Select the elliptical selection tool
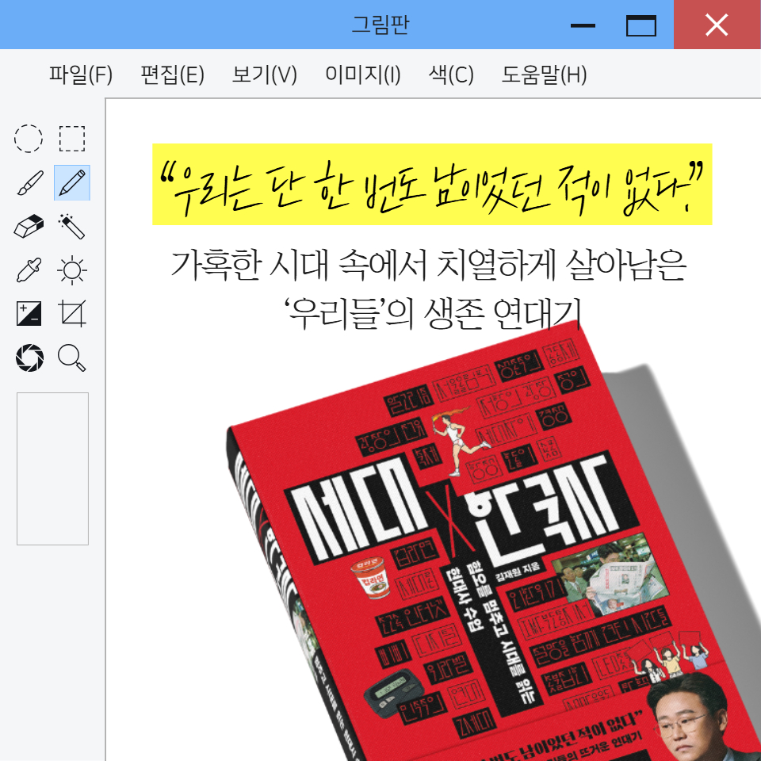Image resolution: width=761 pixels, height=761 pixels. pyautogui.click(x=29, y=138)
